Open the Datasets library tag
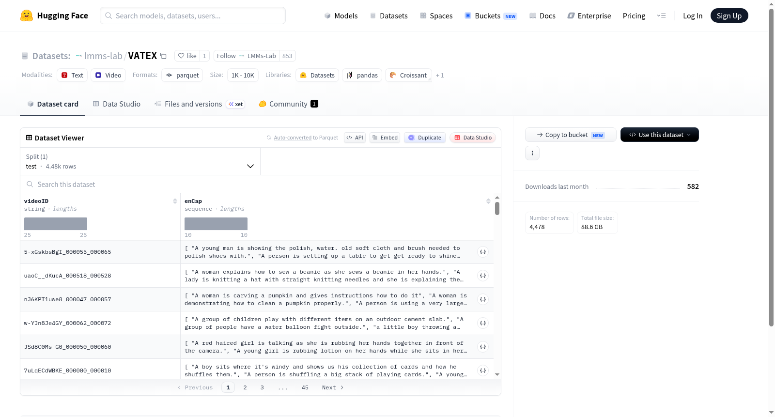 pyautogui.click(x=317, y=75)
